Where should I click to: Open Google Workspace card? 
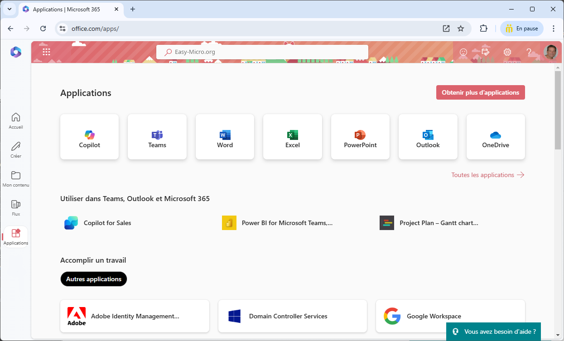[x=450, y=316]
